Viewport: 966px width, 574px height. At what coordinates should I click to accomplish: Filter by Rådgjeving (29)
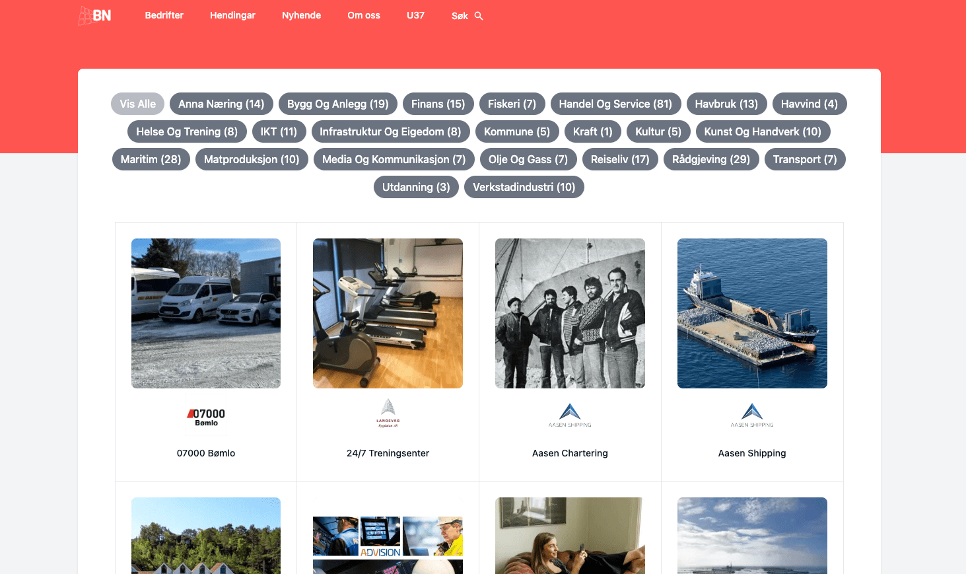(x=711, y=159)
